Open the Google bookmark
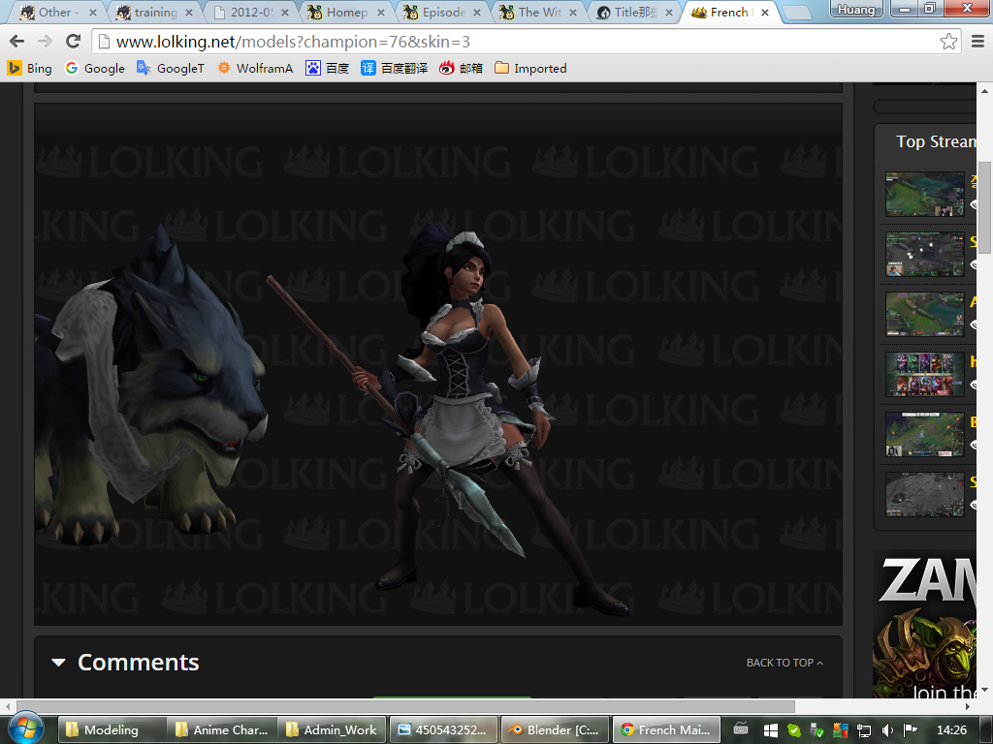The image size is (993, 744). coord(95,69)
